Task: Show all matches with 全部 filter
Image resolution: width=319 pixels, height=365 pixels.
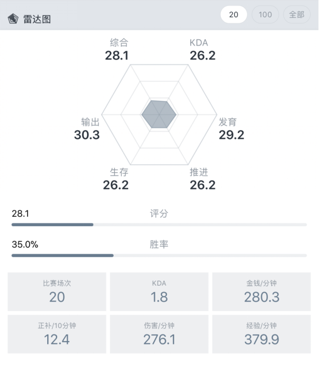Action: point(297,14)
